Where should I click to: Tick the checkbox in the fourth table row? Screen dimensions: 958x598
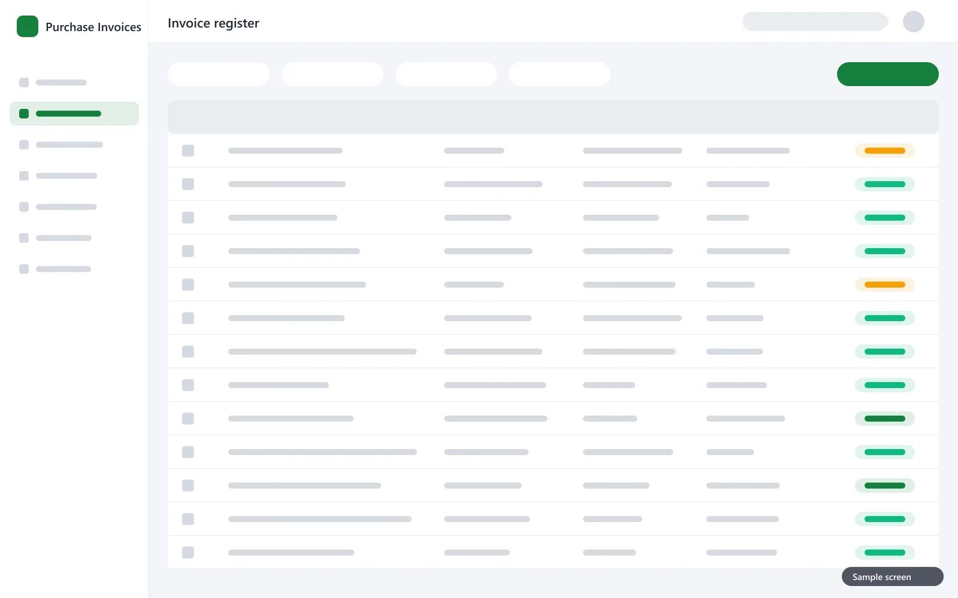click(x=188, y=251)
